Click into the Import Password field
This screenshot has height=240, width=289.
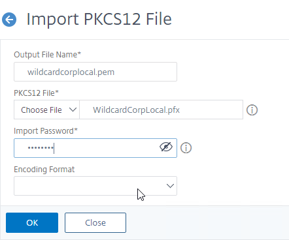95,148
